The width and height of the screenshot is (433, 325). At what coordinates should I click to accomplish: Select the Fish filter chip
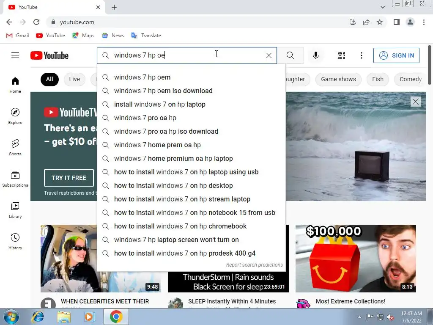pyautogui.click(x=378, y=79)
